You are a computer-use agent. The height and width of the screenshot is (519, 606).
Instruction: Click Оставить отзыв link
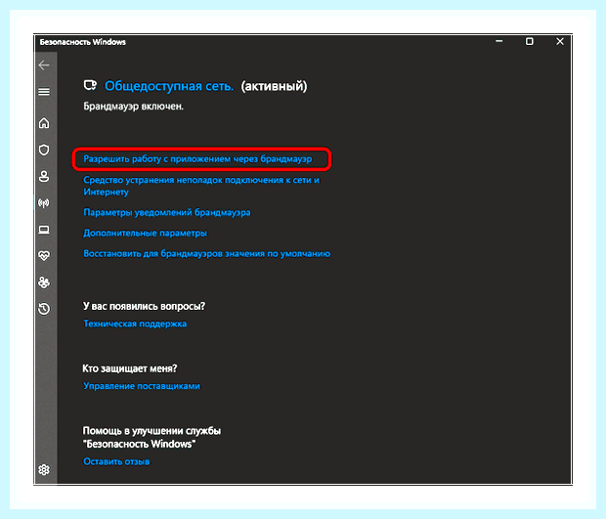click(x=116, y=461)
